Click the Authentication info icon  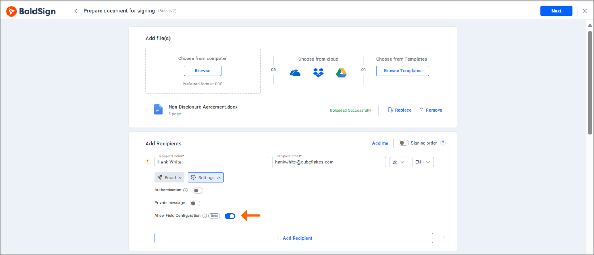[185, 190]
